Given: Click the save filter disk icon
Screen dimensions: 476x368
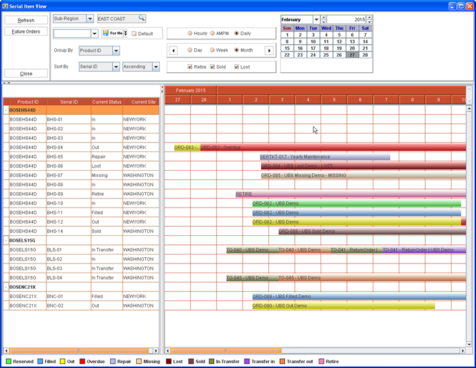Looking at the screenshot, I should click(x=105, y=33).
